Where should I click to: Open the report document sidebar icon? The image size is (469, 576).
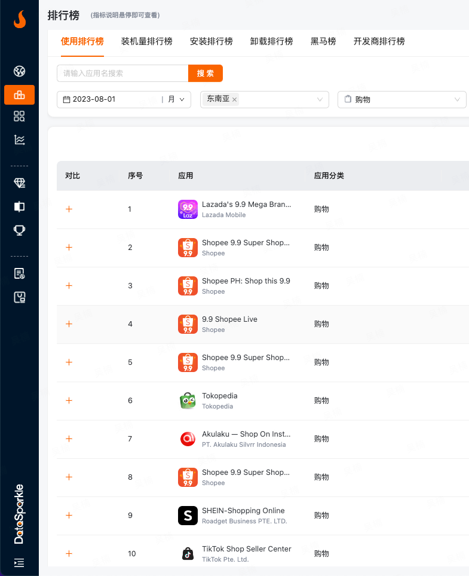(x=20, y=274)
